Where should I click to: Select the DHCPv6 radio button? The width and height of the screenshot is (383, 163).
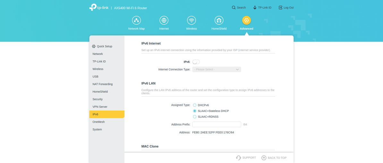[x=195, y=105]
